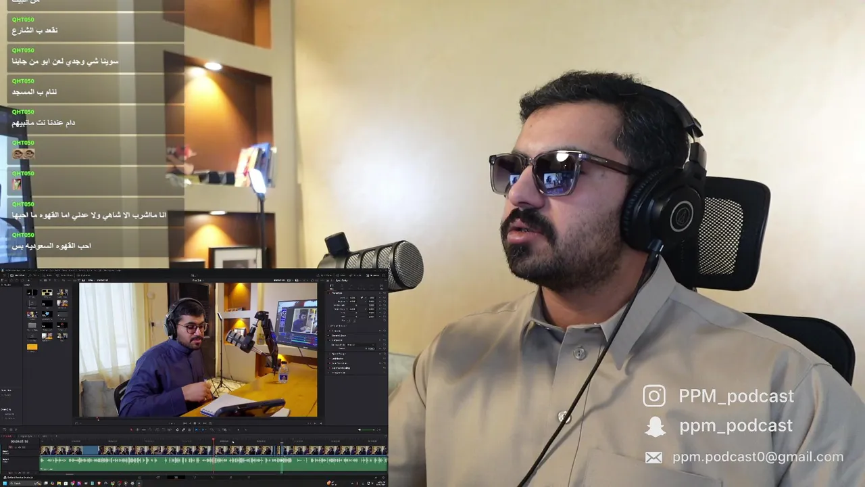
Task: Expand Retime and Scaling section
Action: (x=341, y=368)
